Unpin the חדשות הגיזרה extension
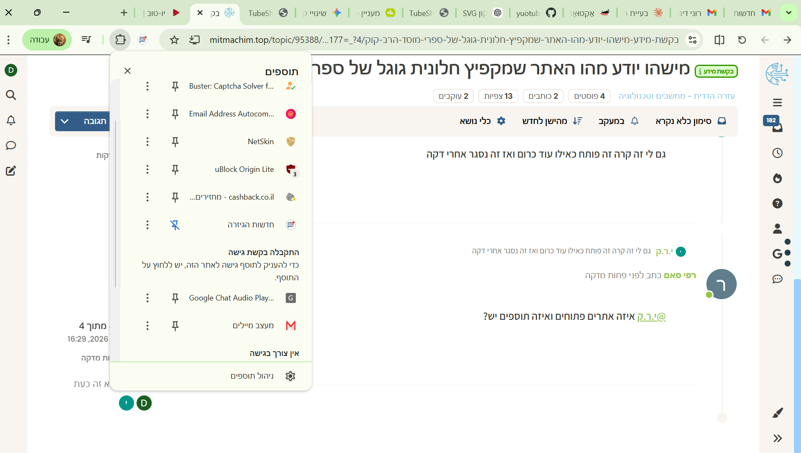Viewport: 801px width, 453px height. point(175,225)
